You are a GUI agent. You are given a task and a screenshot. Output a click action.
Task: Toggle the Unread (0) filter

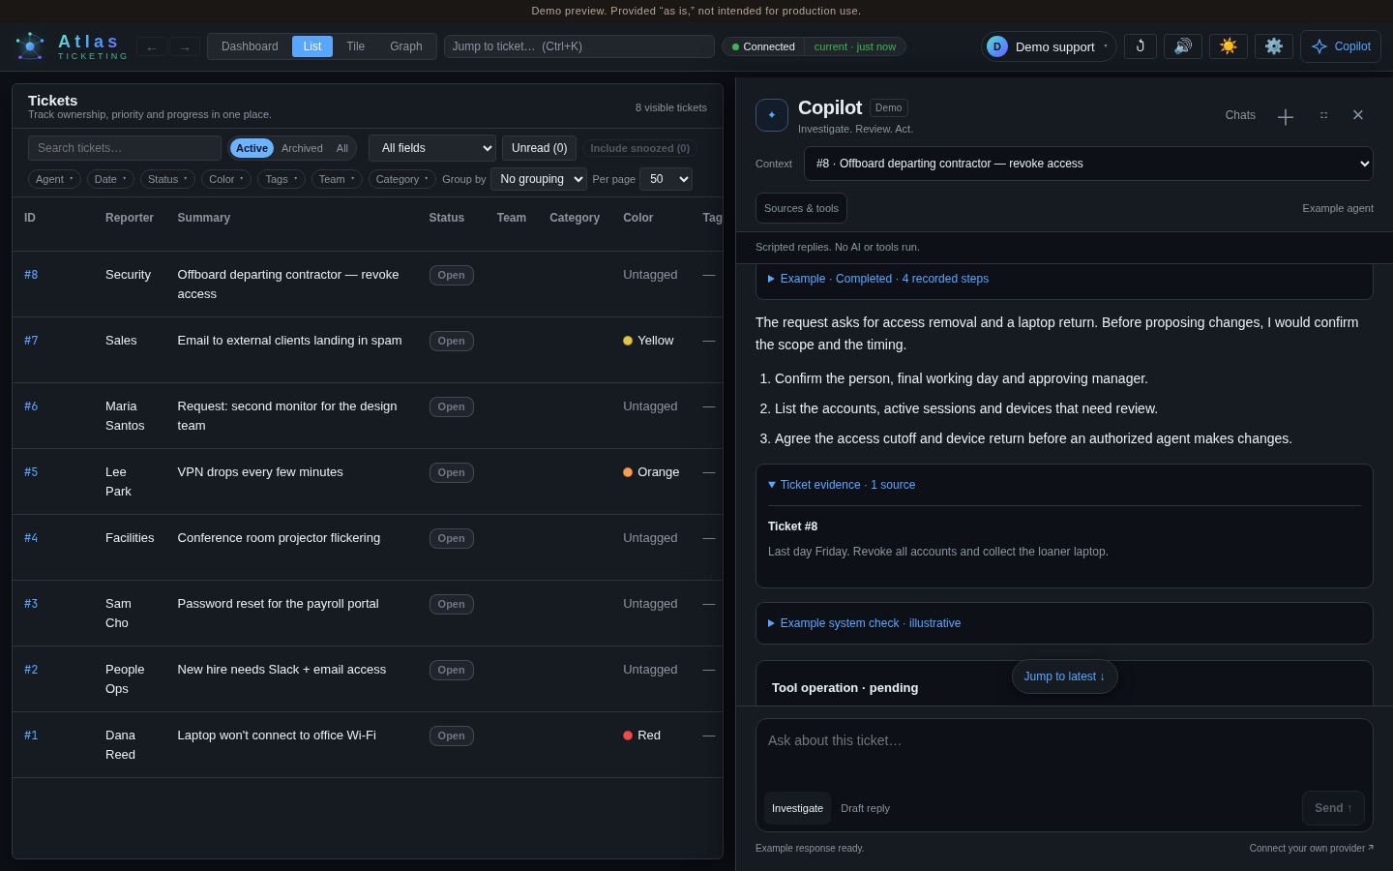pyautogui.click(x=539, y=148)
